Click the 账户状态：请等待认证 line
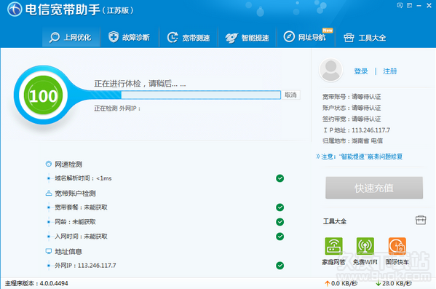The image size is (436, 289). point(352,108)
